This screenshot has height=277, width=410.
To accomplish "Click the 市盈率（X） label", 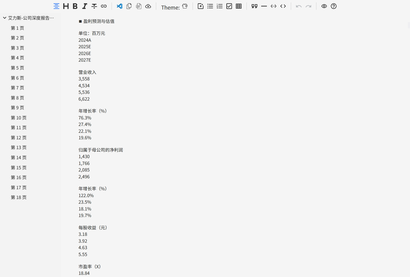I will tap(90, 267).
